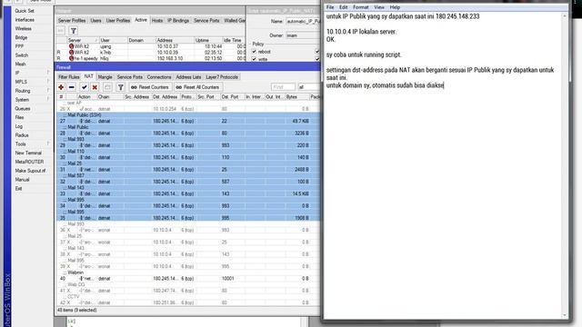The width and height of the screenshot is (582, 327).
Task: Click the remove button in Hotspot Active toolbar
Action: pos(61,31)
